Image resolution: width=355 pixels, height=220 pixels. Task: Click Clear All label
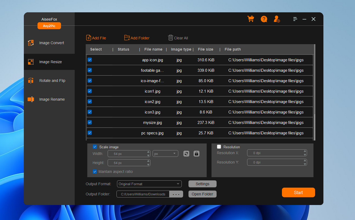tap(181, 38)
